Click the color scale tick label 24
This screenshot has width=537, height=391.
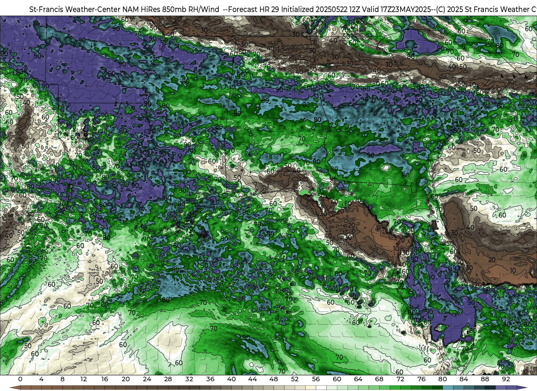click(x=147, y=379)
